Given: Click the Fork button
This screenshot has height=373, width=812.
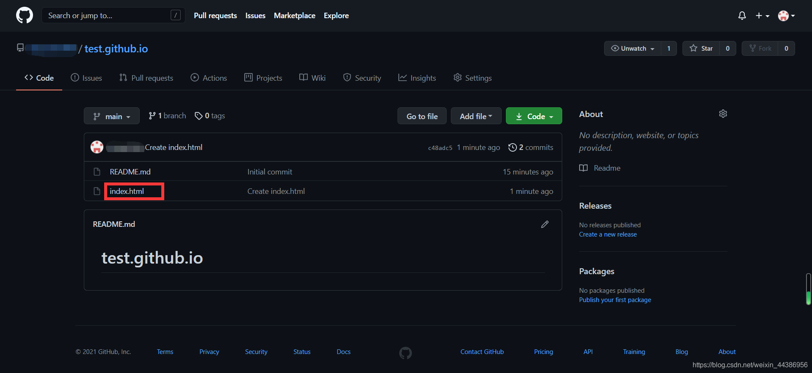Looking at the screenshot, I should [x=760, y=49].
